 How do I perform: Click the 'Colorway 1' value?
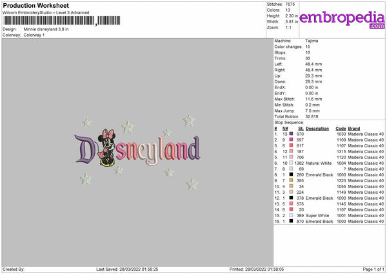(x=34, y=35)
